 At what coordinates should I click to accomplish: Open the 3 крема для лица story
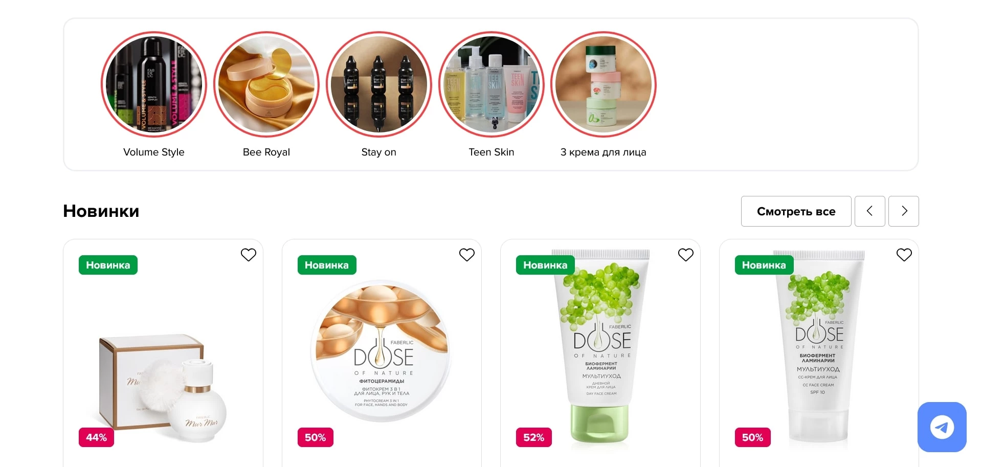pyautogui.click(x=604, y=84)
